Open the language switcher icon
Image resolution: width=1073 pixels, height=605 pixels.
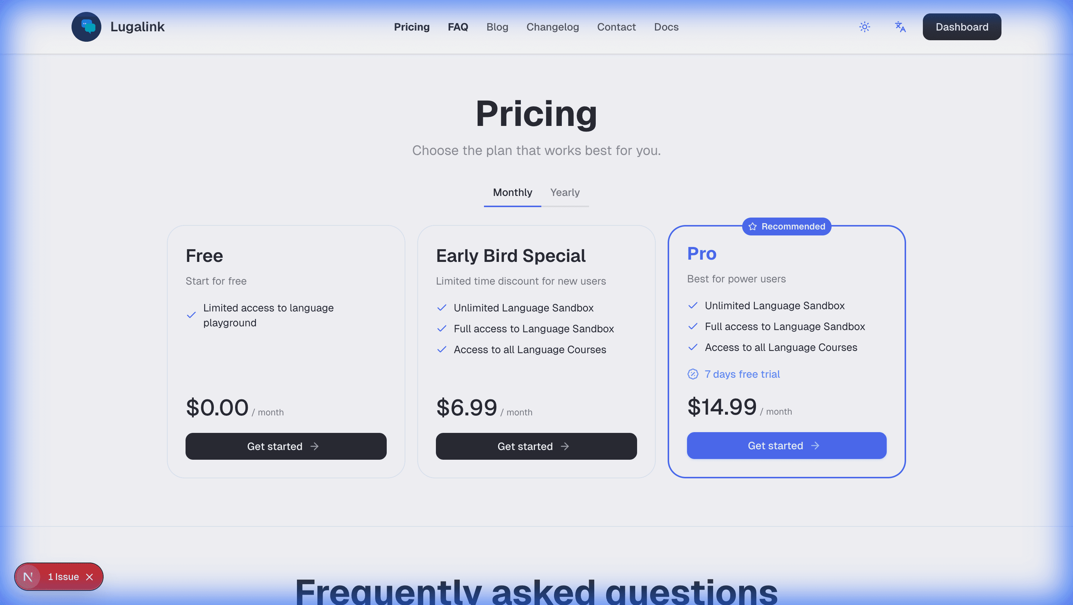point(900,27)
